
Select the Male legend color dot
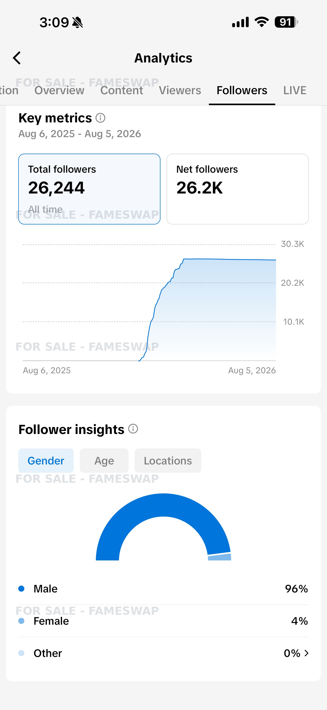(22, 589)
